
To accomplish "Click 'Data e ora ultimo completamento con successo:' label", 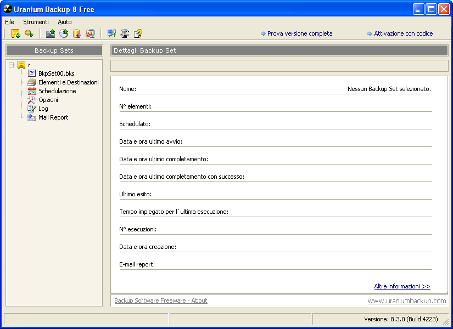I will 182,177.
